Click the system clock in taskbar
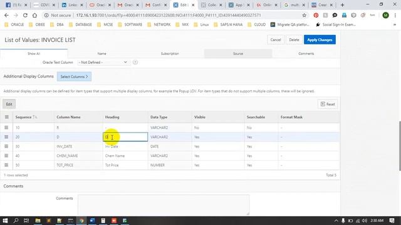 pyautogui.click(x=377, y=221)
